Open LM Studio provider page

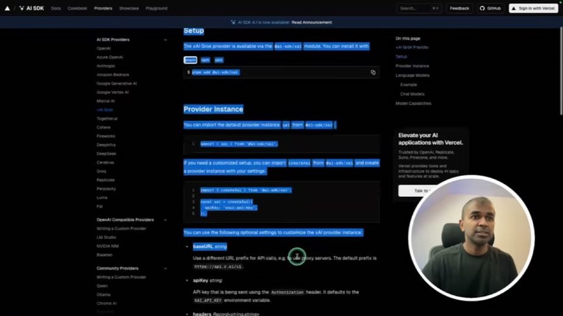pos(106,238)
